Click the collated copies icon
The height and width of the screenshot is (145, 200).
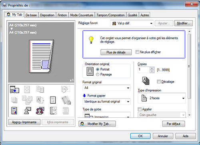pos(146,81)
